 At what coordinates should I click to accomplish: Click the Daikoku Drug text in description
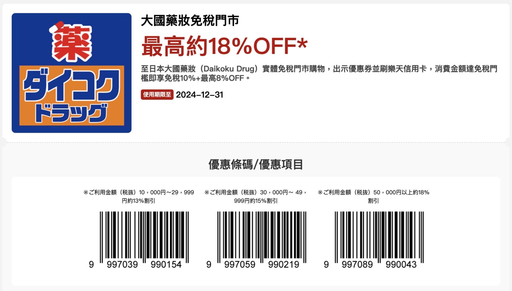click(x=229, y=69)
